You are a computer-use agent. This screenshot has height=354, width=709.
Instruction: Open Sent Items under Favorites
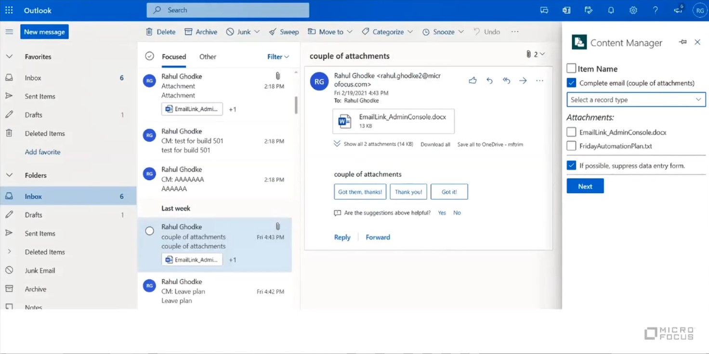[x=68, y=96]
